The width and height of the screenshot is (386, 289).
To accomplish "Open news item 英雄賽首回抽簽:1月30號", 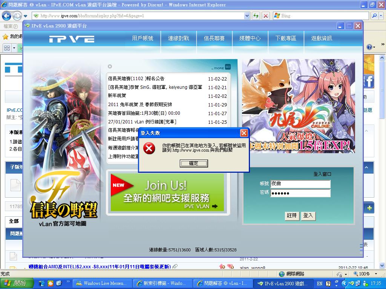I will pos(144,113).
